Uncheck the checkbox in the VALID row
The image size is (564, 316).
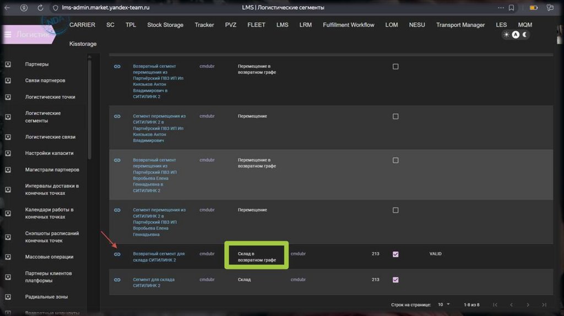point(395,254)
